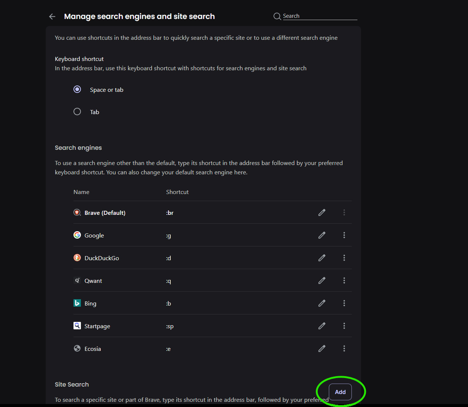Click the Brave default search engine icon
The width and height of the screenshot is (468, 407).
(x=77, y=212)
